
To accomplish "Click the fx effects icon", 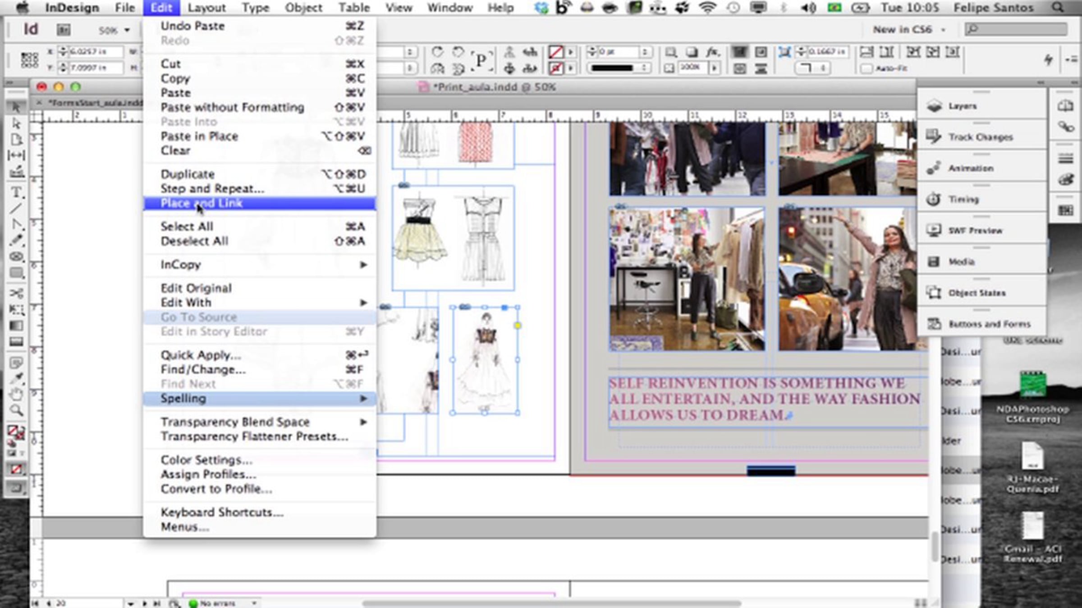I will tap(712, 52).
